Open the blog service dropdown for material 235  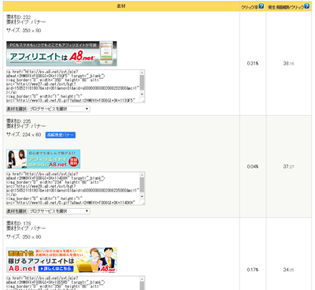(59, 211)
